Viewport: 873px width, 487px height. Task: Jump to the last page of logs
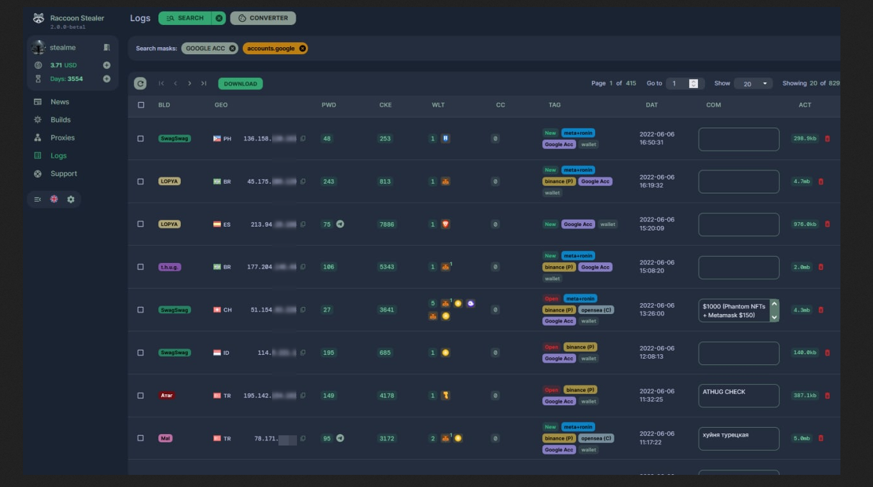[204, 84]
